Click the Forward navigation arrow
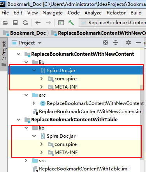The width and height of the screenshot is (146, 172). (x=48, y=23)
